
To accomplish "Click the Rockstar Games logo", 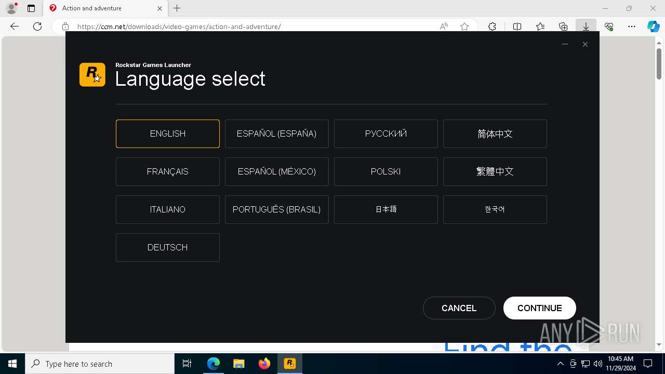I will coord(92,74).
